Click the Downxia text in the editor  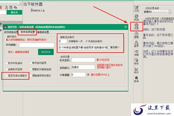click(38, 10)
